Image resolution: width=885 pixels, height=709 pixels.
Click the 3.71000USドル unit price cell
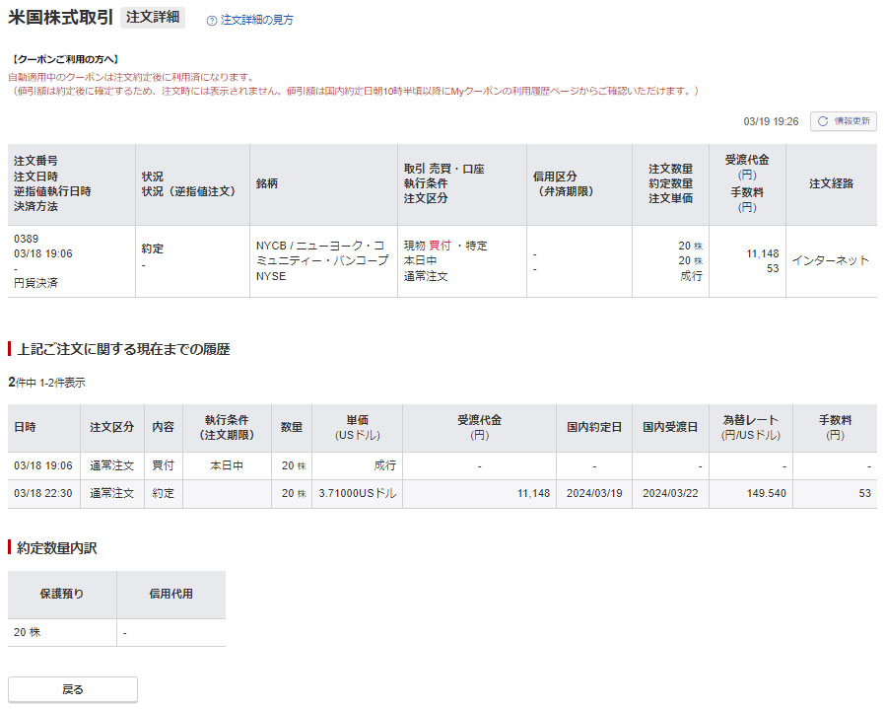coord(357,493)
